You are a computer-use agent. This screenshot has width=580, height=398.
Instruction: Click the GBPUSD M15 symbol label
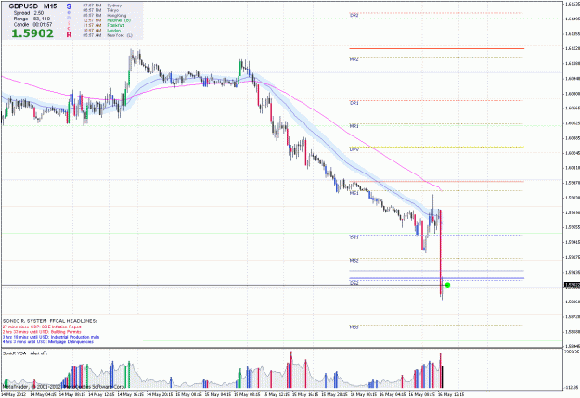(32, 6)
